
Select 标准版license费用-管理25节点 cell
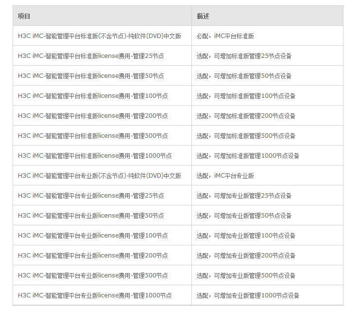[102, 56]
